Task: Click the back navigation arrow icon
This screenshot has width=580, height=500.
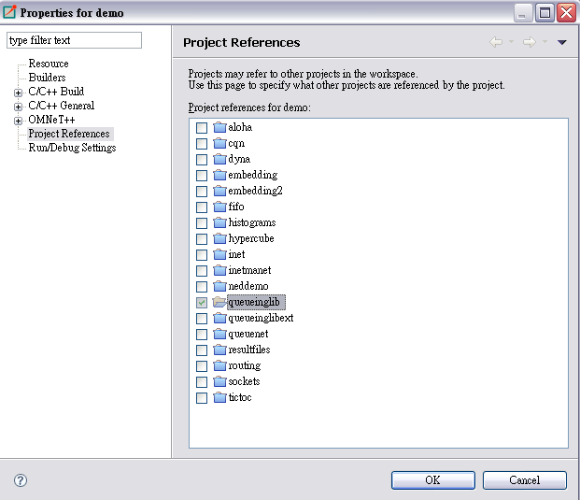Action: coord(496,42)
